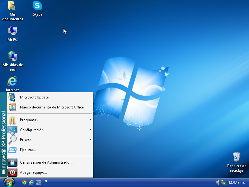The width and height of the screenshot is (249, 187).
Task: Open the Configuración submenu
Action: pyautogui.click(x=50, y=130)
